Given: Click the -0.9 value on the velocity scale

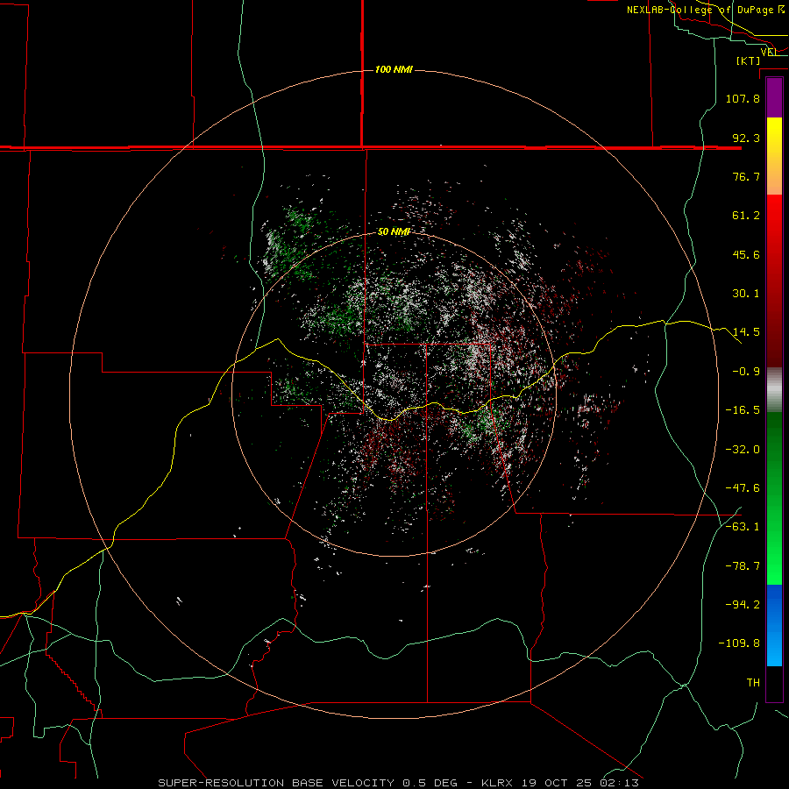Looking at the screenshot, I should click(x=746, y=372).
